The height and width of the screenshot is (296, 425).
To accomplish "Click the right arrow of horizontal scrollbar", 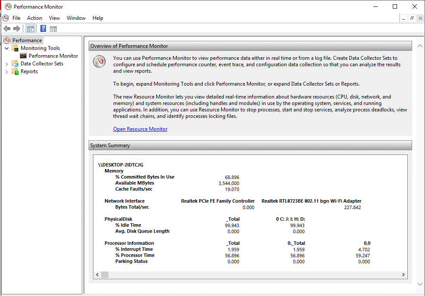I will coord(403,274).
